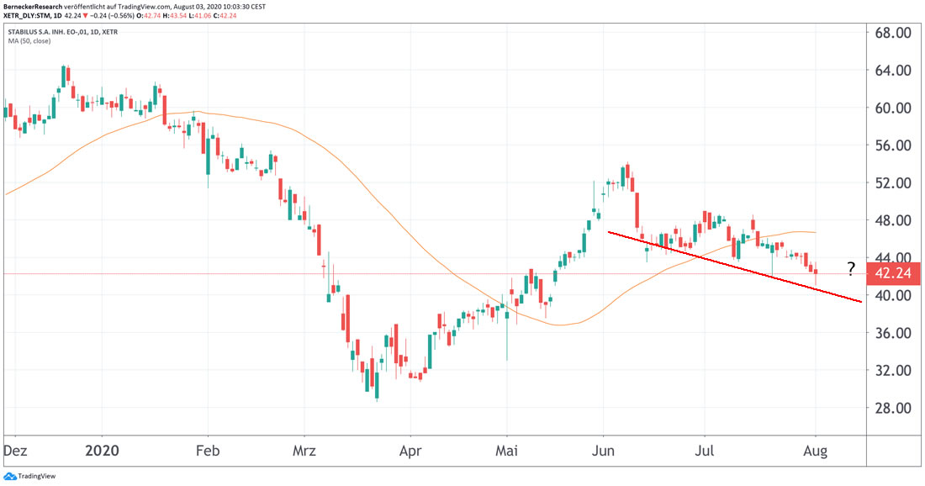This screenshot has height=486, width=925.
Task: Click the question mark annotation
Action: click(x=851, y=269)
